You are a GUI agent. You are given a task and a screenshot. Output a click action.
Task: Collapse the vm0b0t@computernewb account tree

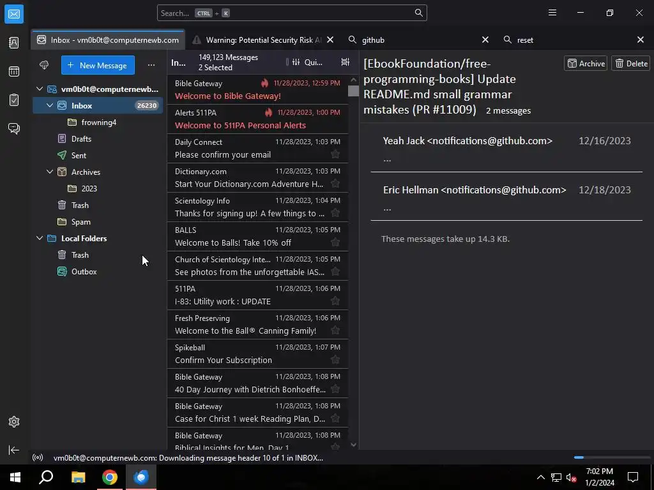click(40, 89)
